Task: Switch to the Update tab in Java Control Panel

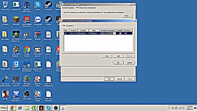Action: coord(72,8)
